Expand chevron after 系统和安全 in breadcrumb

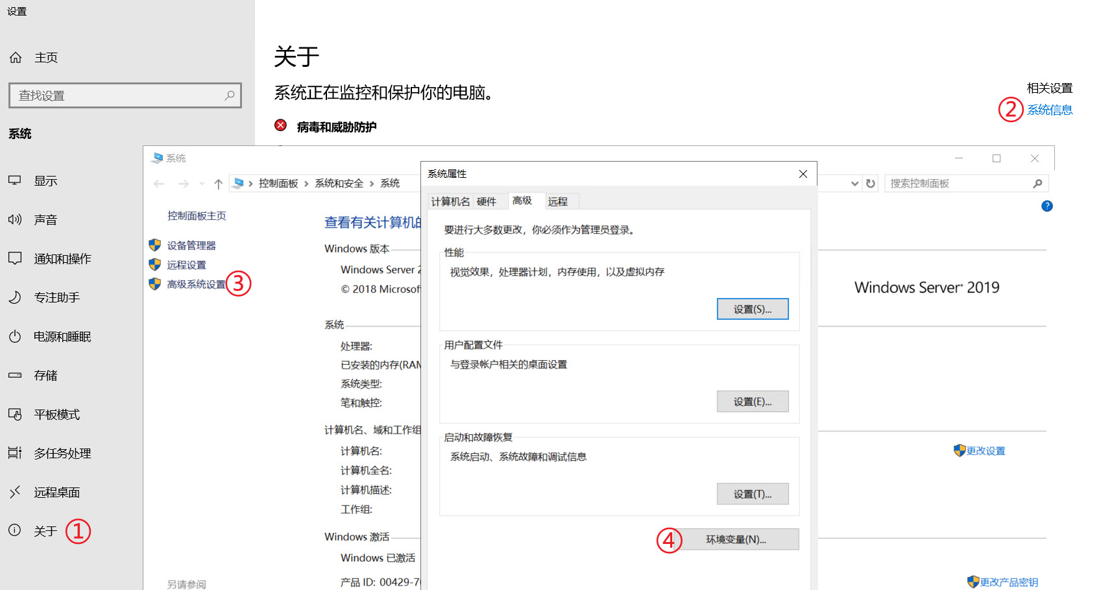(372, 184)
